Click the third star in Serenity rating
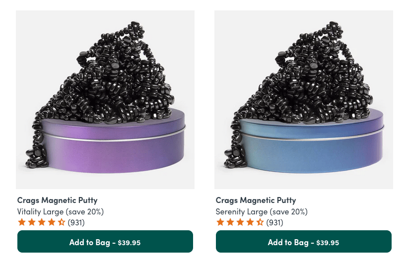The width and height of the screenshot is (407, 267). pos(240,222)
